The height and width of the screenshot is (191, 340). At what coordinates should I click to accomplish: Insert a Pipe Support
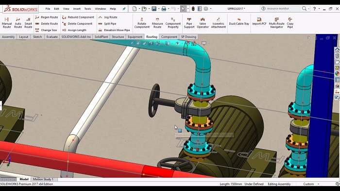point(189,23)
